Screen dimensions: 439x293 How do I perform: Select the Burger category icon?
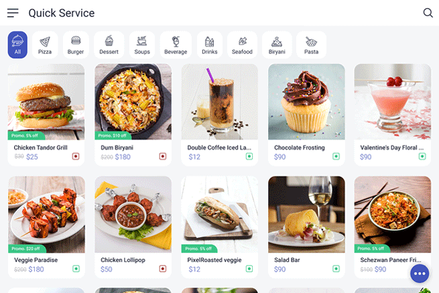click(76, 41)
